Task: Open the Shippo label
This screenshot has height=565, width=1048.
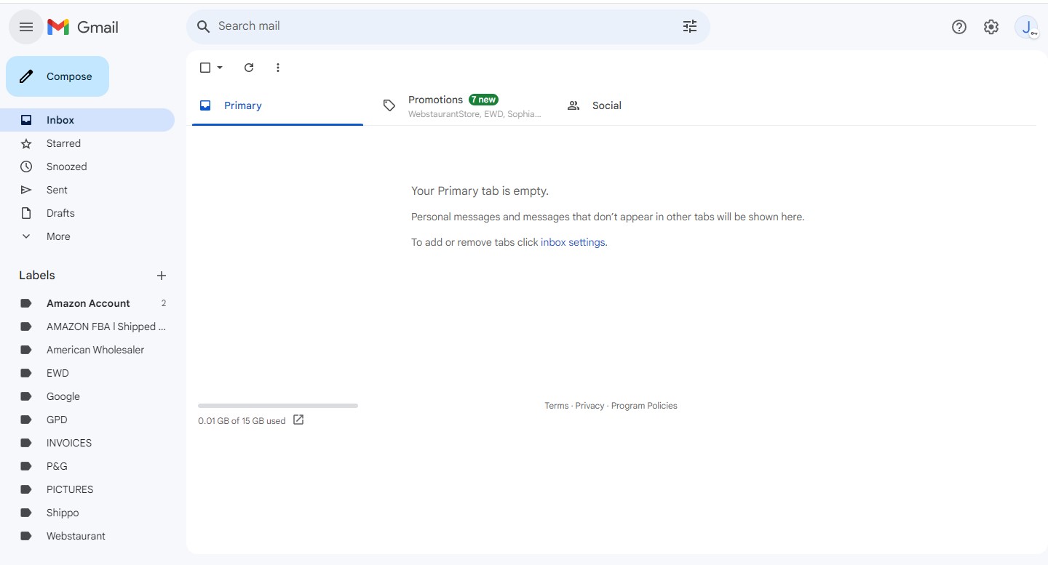Action: click(87, 513)
